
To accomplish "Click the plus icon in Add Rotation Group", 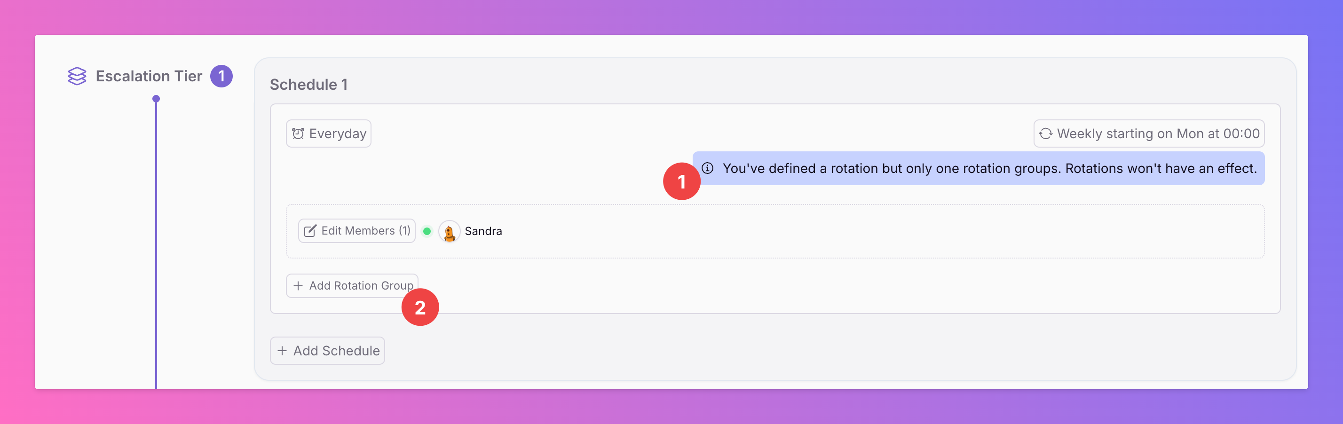I will [x=298, y=285].
